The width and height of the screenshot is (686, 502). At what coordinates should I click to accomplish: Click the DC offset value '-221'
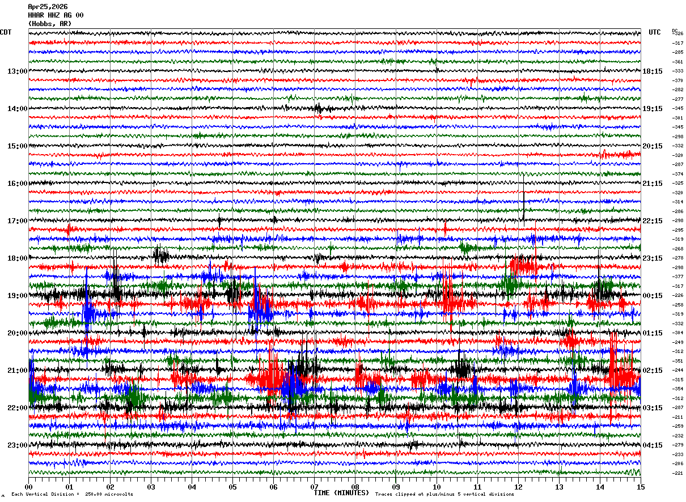[x=677, y=473]
